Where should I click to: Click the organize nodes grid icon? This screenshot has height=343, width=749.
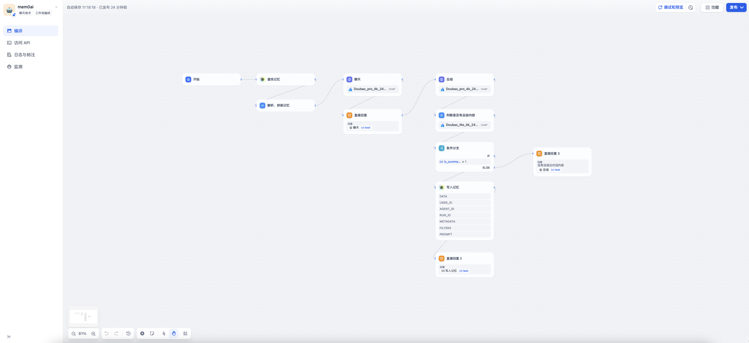(x=185, y=333)
